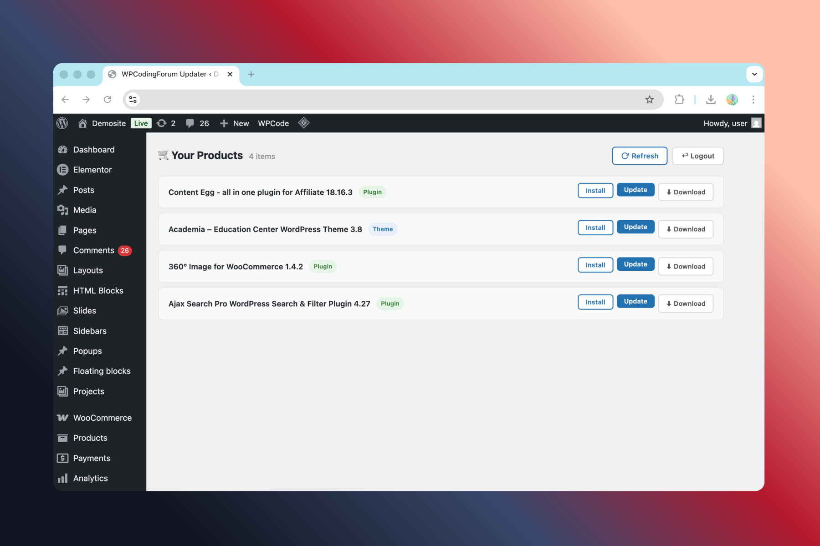Open the New content menu in admin bar
This screenshot has width=820, height=546.
coord(235,123)
